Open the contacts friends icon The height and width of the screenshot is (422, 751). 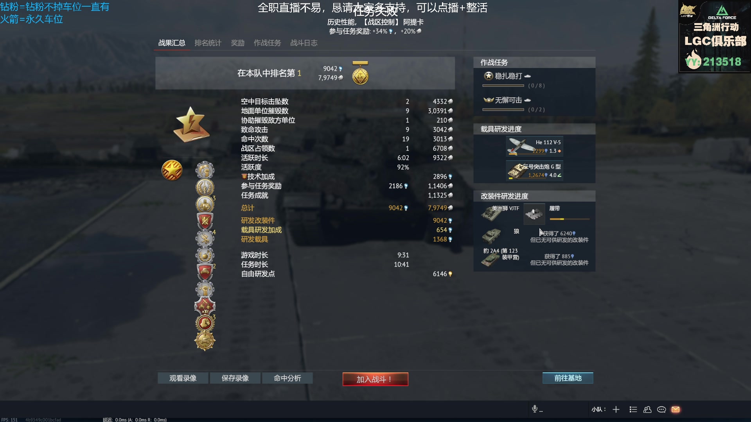(x=647, y=409)
